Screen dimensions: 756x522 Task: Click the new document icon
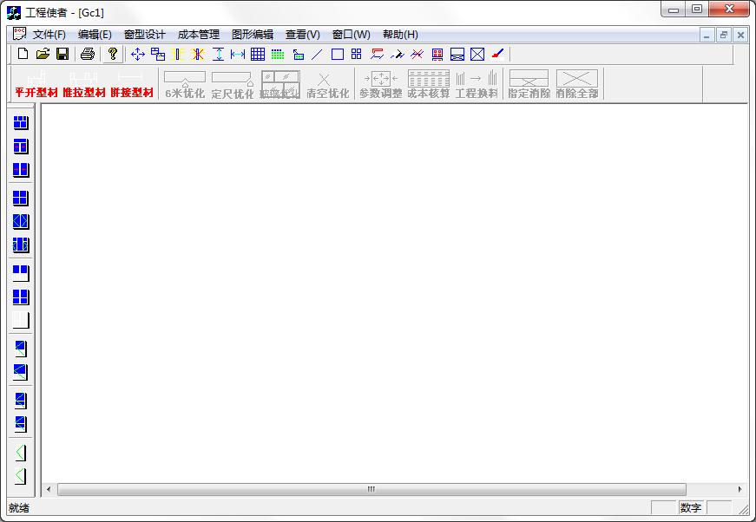(x=23, y=54)
